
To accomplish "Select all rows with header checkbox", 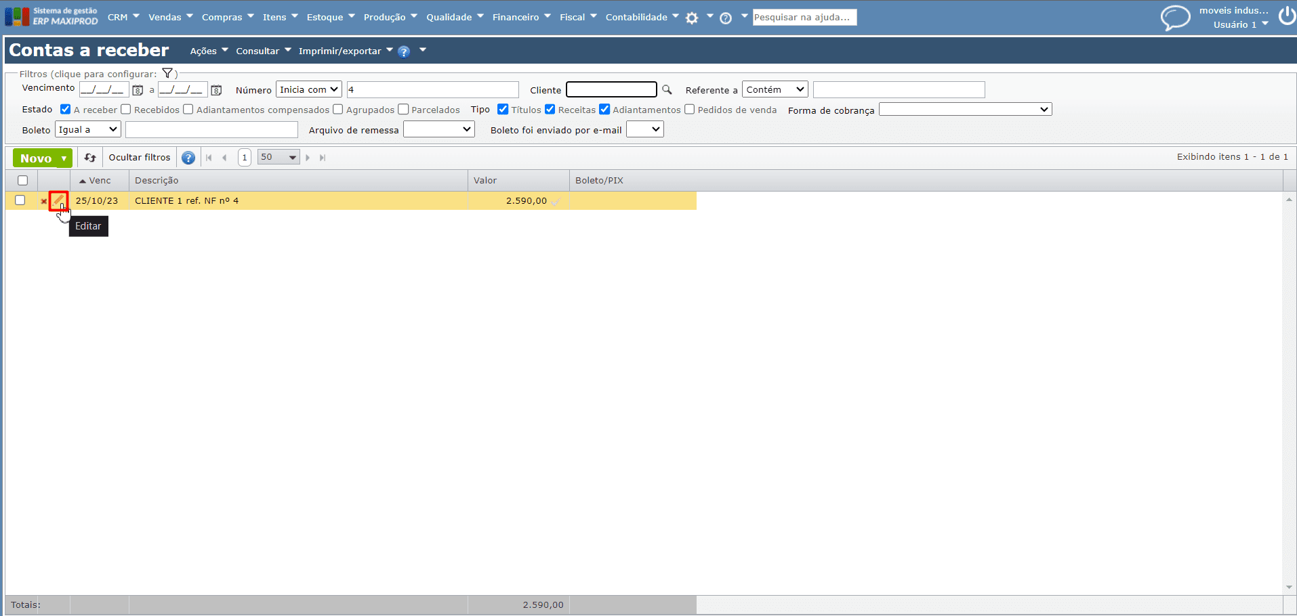I will click(x=23, y=180).
